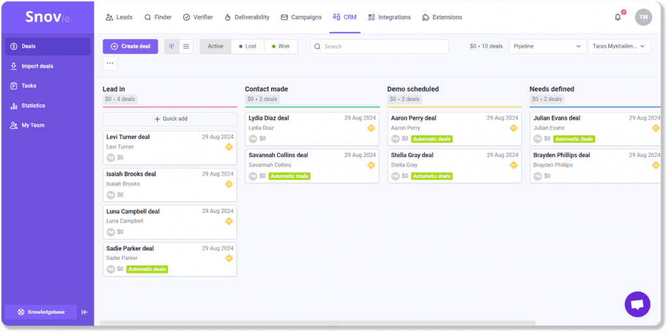Viewport: 667px width, 332px height.
Task: Open the Integrations tab
Action: coord(390,18)
